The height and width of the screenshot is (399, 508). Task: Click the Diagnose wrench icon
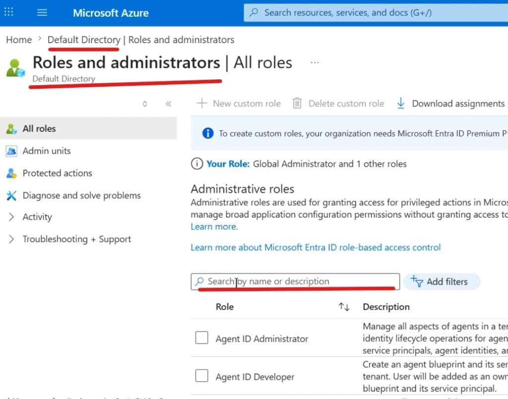[x=11, y=195]
